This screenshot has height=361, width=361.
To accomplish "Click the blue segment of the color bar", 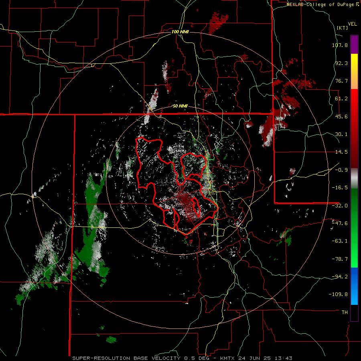I will pyautogui.click(x=354, y=286).
